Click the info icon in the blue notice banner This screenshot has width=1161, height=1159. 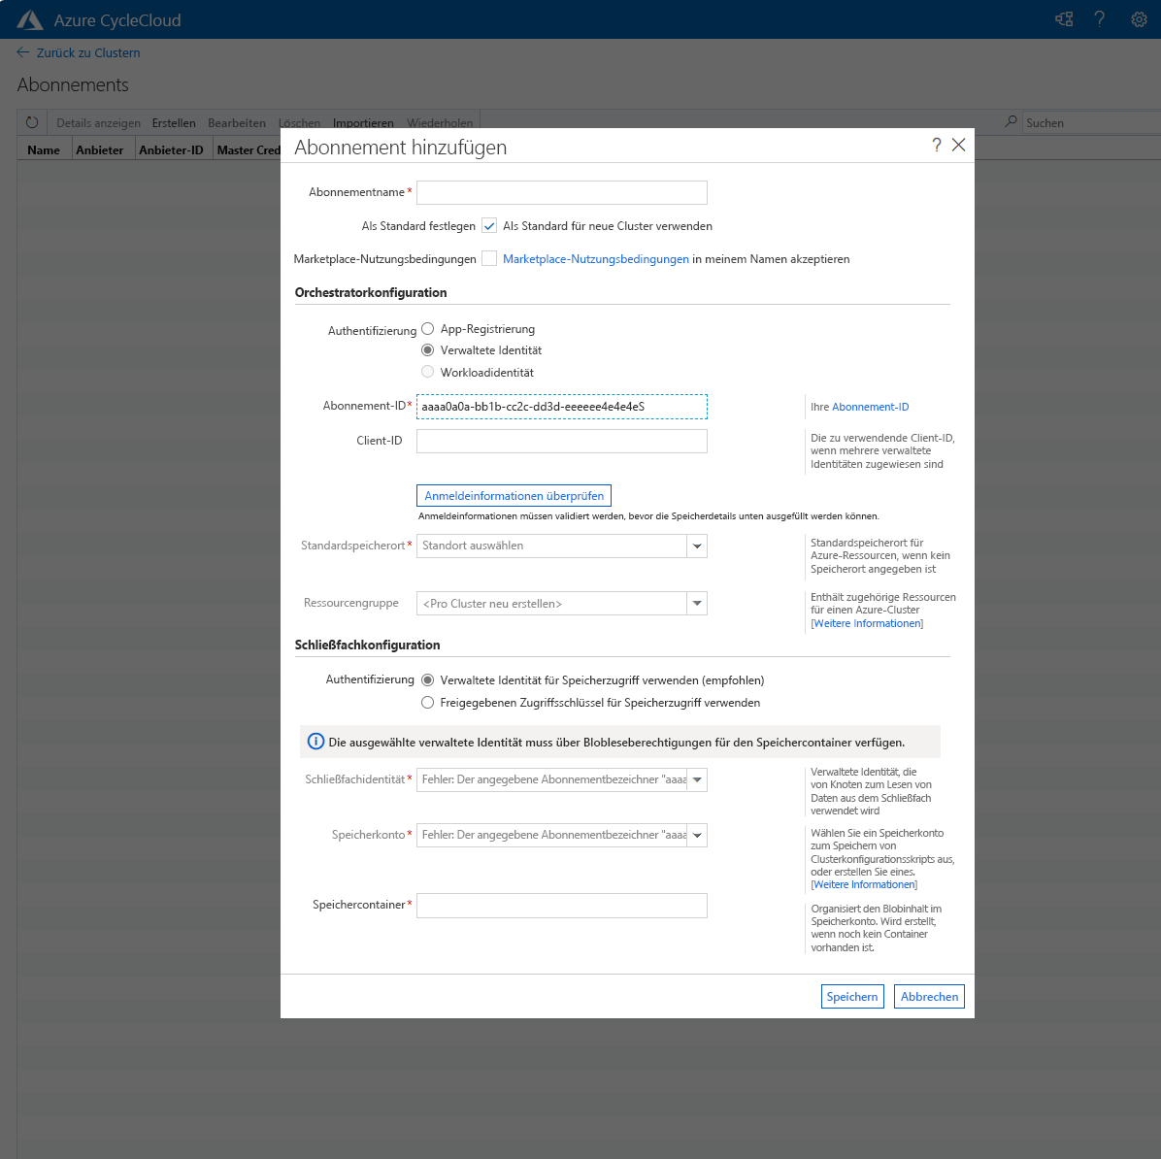(x=315, y=741)
